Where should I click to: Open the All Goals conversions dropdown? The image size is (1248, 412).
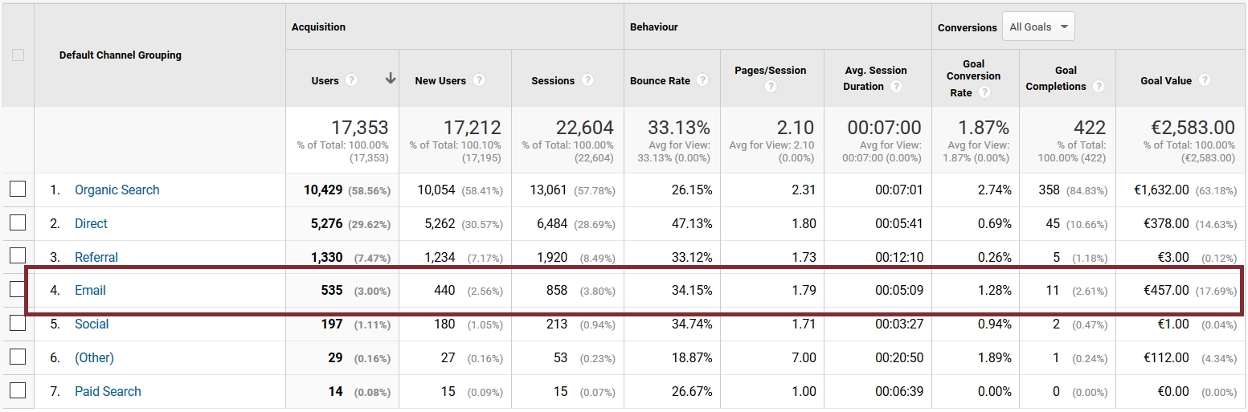pos(1038,27)
